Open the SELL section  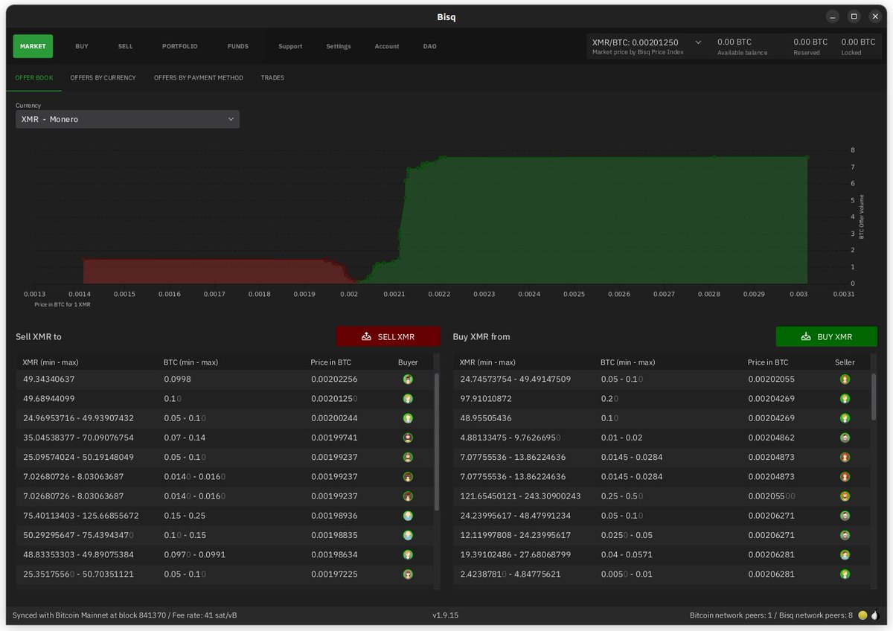125,46
